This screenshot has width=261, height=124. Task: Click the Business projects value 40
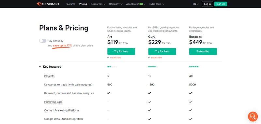click(191, 76)
